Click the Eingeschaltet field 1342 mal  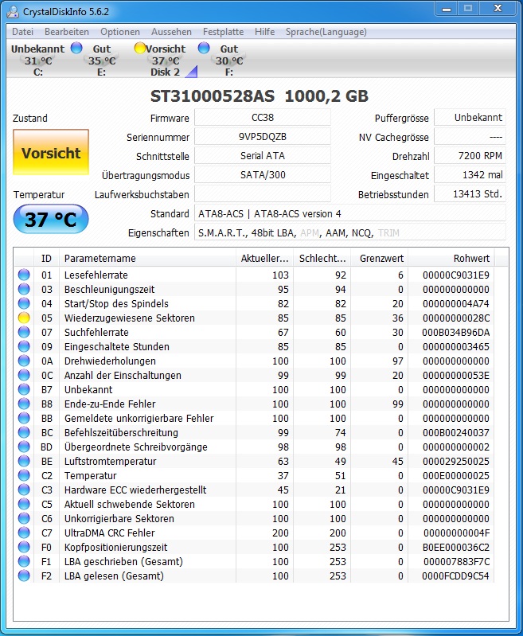470,175
